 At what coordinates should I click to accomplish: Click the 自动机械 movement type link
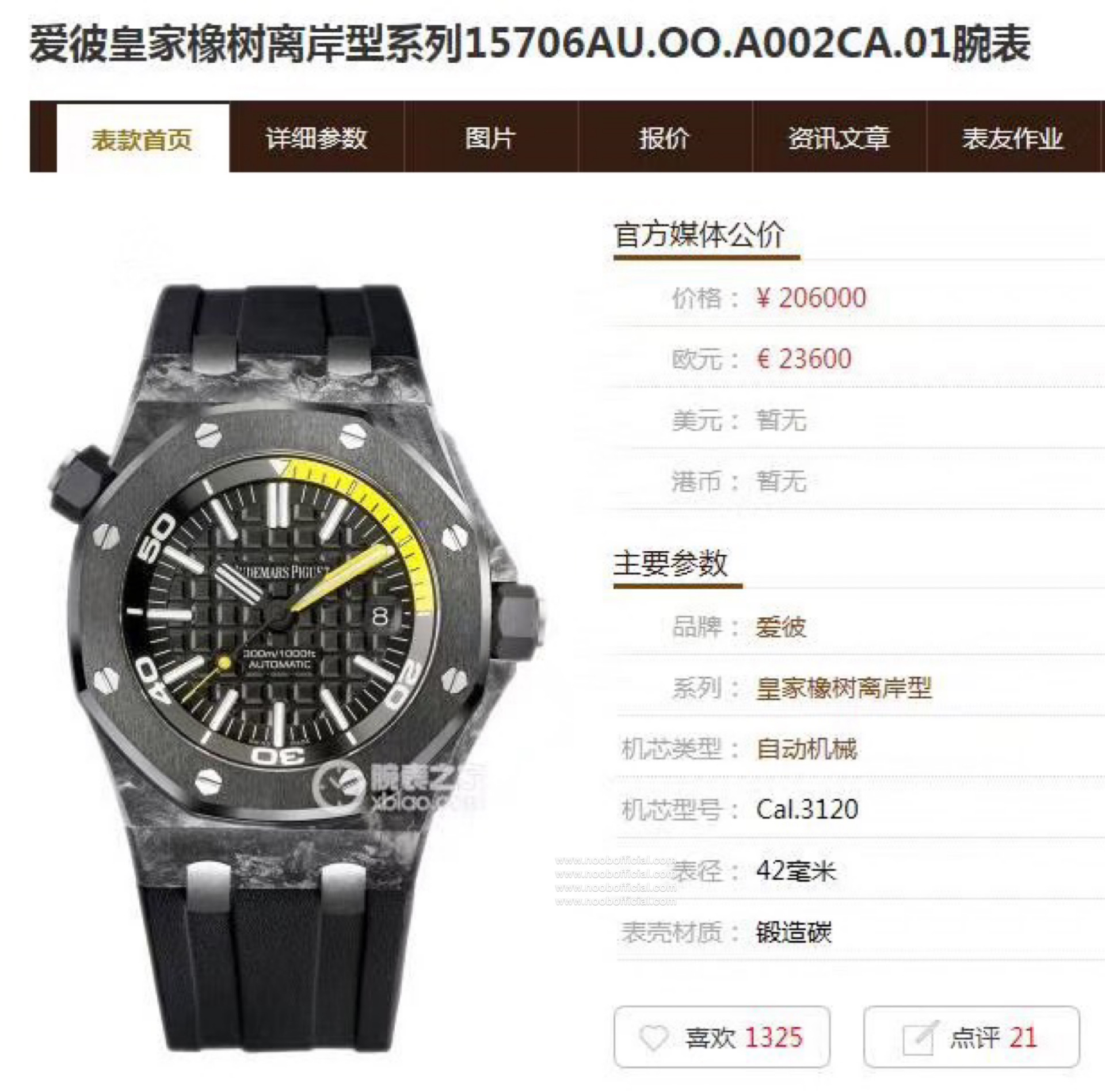[806, 749]
